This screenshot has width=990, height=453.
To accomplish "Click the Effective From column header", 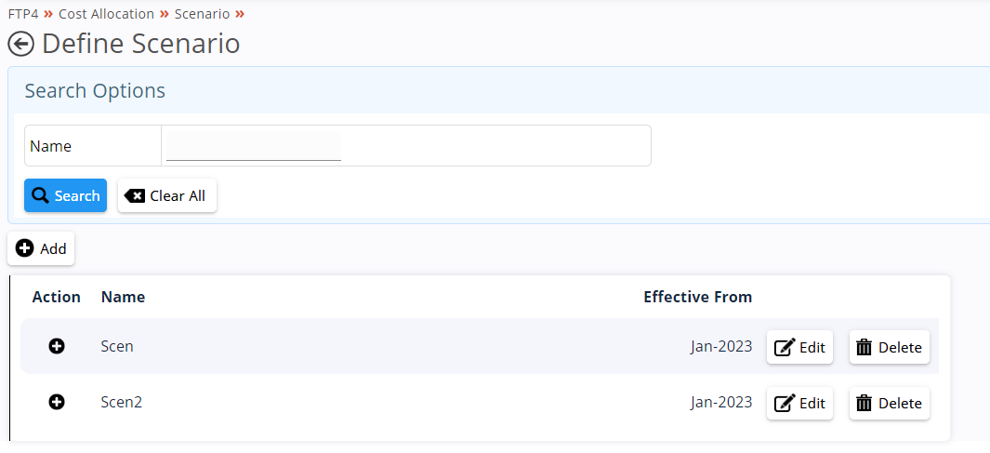I will coord(698,297).
